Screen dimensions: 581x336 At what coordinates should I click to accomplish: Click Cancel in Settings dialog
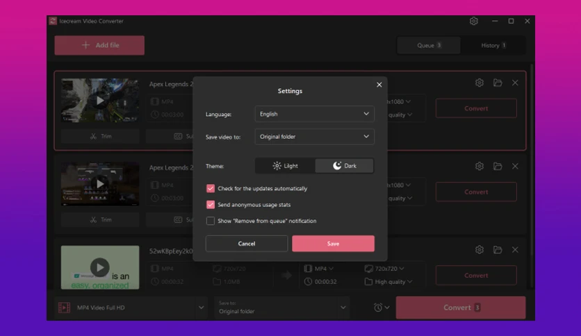coord(247,244)
